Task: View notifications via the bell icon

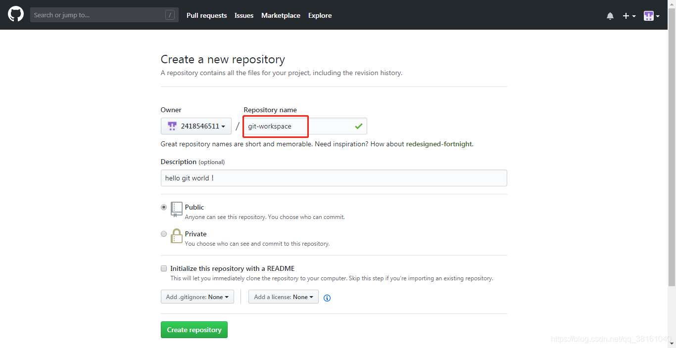Action: 610,16
